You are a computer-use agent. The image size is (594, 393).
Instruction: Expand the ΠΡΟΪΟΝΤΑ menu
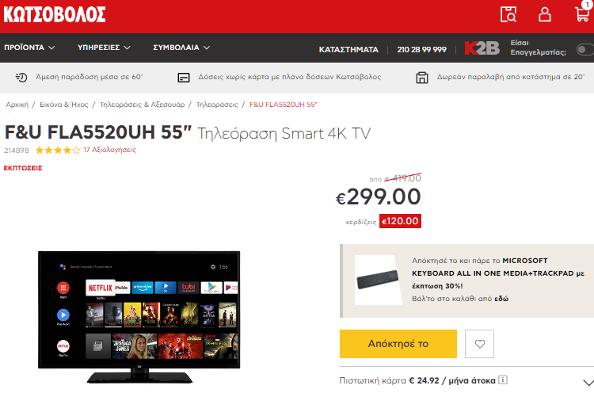click(29, 48)
